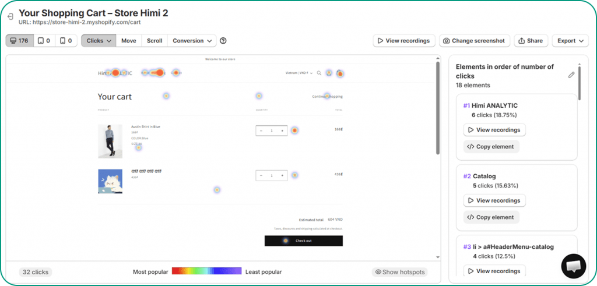This screenshot has height=286, width=597.
Task: Copy element for Himi ANALYTIC
Action: (491, 146)
